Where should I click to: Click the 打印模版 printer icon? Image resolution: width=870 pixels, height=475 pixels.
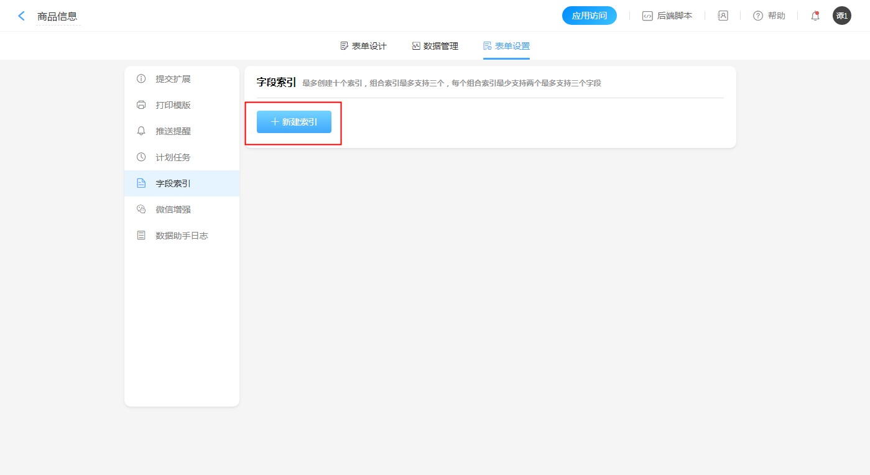pos(141,105)
